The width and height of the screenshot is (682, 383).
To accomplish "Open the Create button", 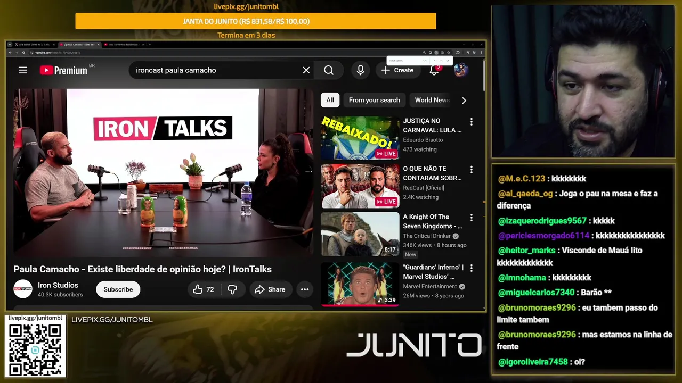I will (397, 70).
